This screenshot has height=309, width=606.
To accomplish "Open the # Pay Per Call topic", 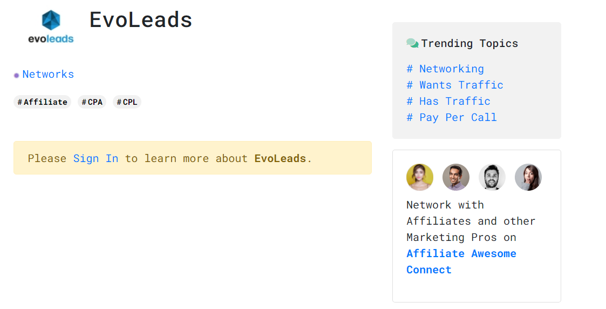I will 452,117.
